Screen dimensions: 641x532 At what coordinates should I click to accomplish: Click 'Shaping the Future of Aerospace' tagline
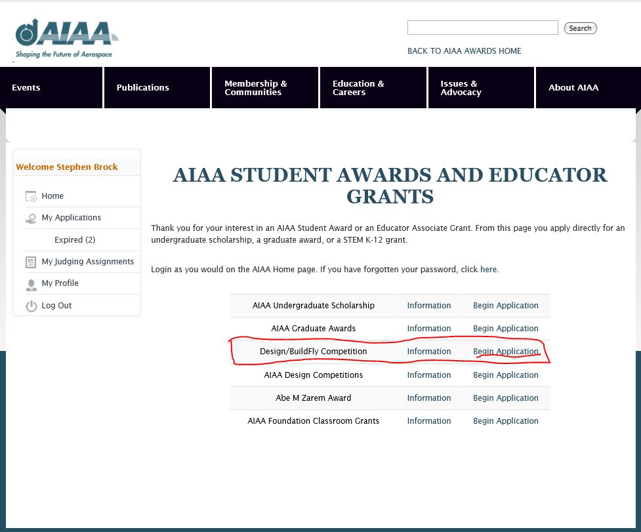point(64,54)
